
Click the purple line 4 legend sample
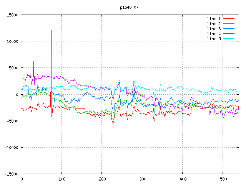click(x=229, y=34)
